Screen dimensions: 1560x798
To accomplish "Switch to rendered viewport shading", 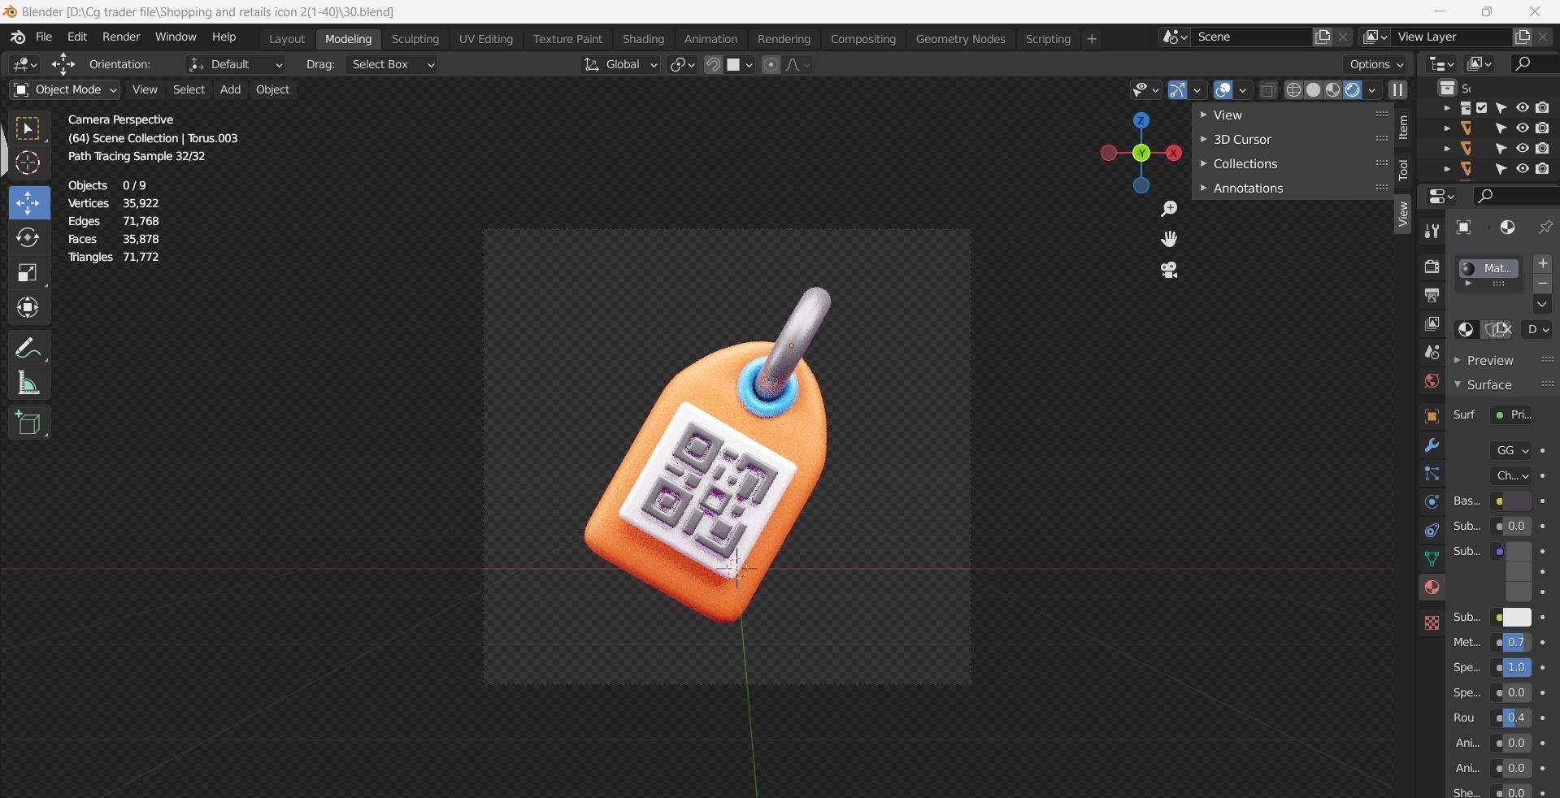I will 1352,90.
